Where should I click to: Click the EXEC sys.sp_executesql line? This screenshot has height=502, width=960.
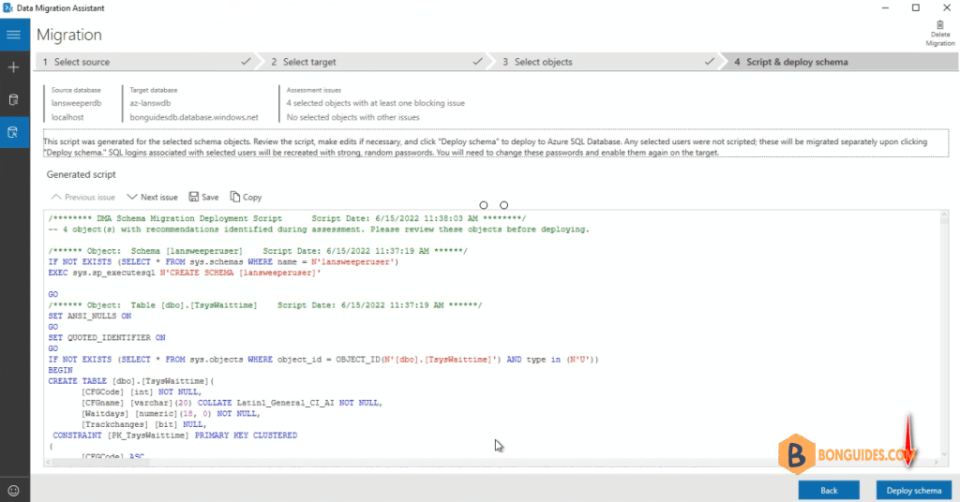(x=185, y=273)
